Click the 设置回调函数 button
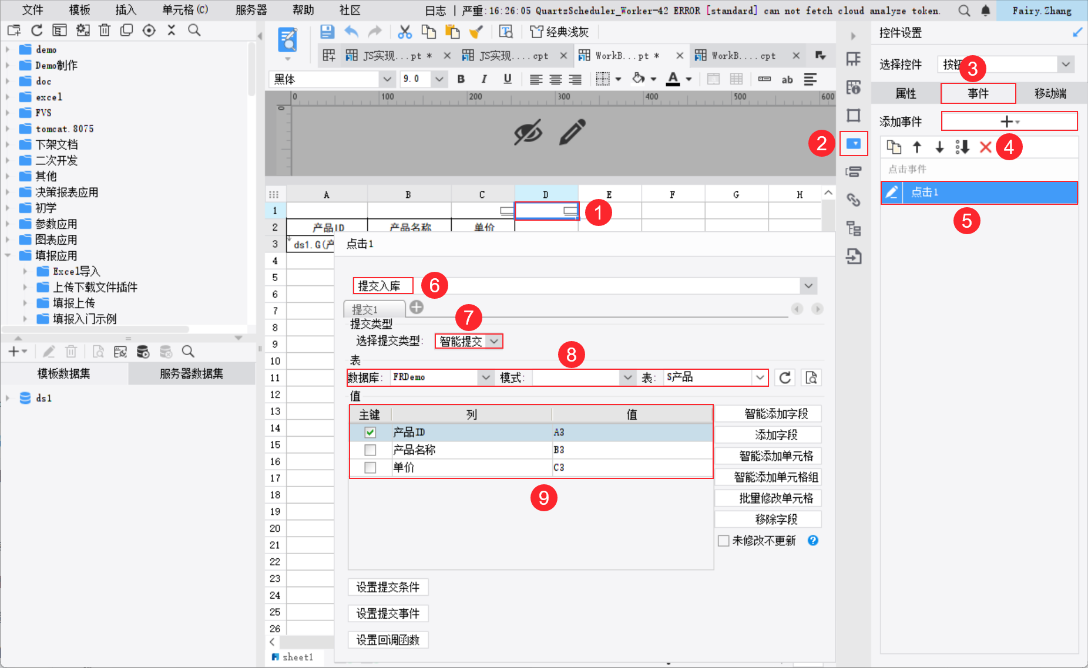The height and width of the screenshot is (668, 1088). coord(388,640)
